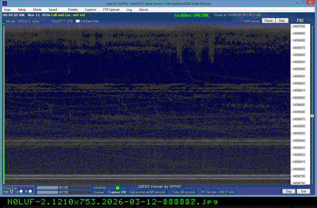Select the Agc visual gain radio button
The image size is (317, 208).
(12, 191)
